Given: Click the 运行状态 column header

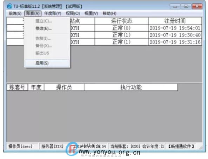Looking at the screenshot, I should (x=121, y=21).
